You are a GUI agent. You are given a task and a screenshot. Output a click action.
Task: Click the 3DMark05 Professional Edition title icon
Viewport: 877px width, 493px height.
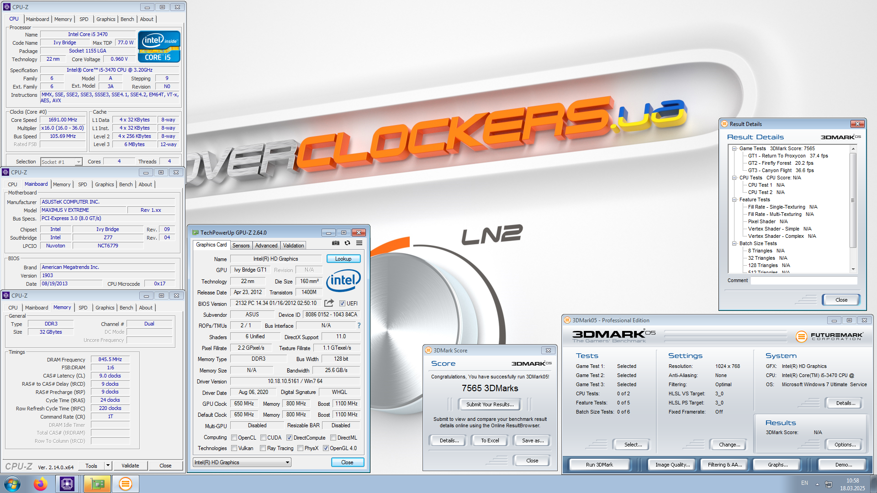(x=567, y=320)
